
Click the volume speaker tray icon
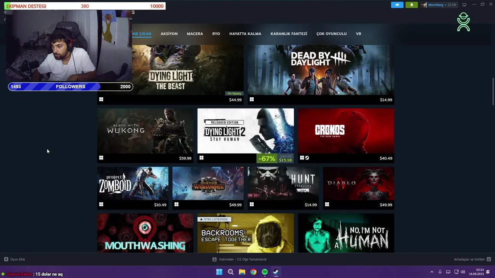(463, 272)
